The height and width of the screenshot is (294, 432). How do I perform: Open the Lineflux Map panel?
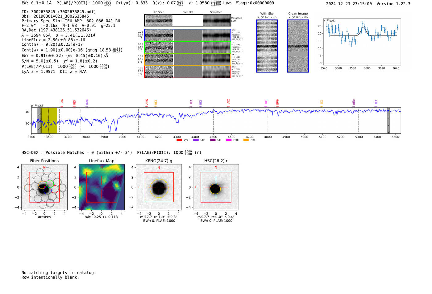coord(102,187)
